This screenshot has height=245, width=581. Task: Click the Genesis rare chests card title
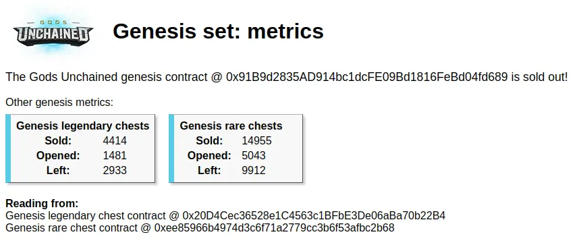click(x=231, y=126)
